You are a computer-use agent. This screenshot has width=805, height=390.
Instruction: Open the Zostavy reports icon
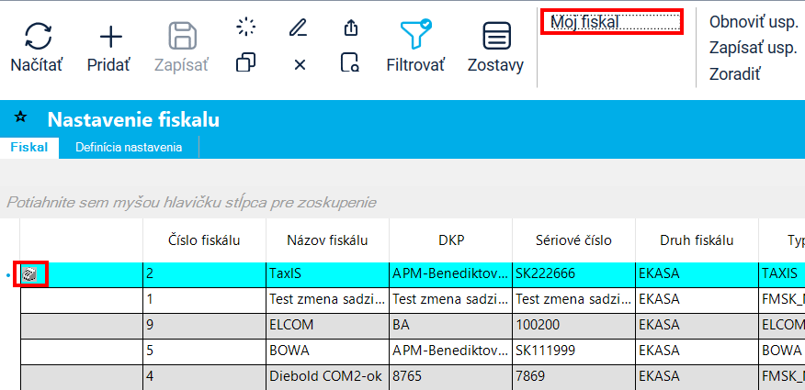pyautogui.click(x=496, y=36)
